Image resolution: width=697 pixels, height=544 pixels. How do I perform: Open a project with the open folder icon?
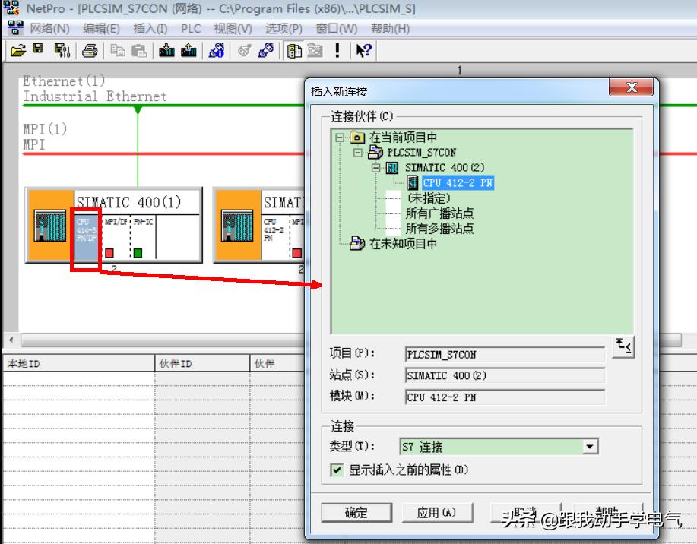pyautogui.click(x=17, y=50)
